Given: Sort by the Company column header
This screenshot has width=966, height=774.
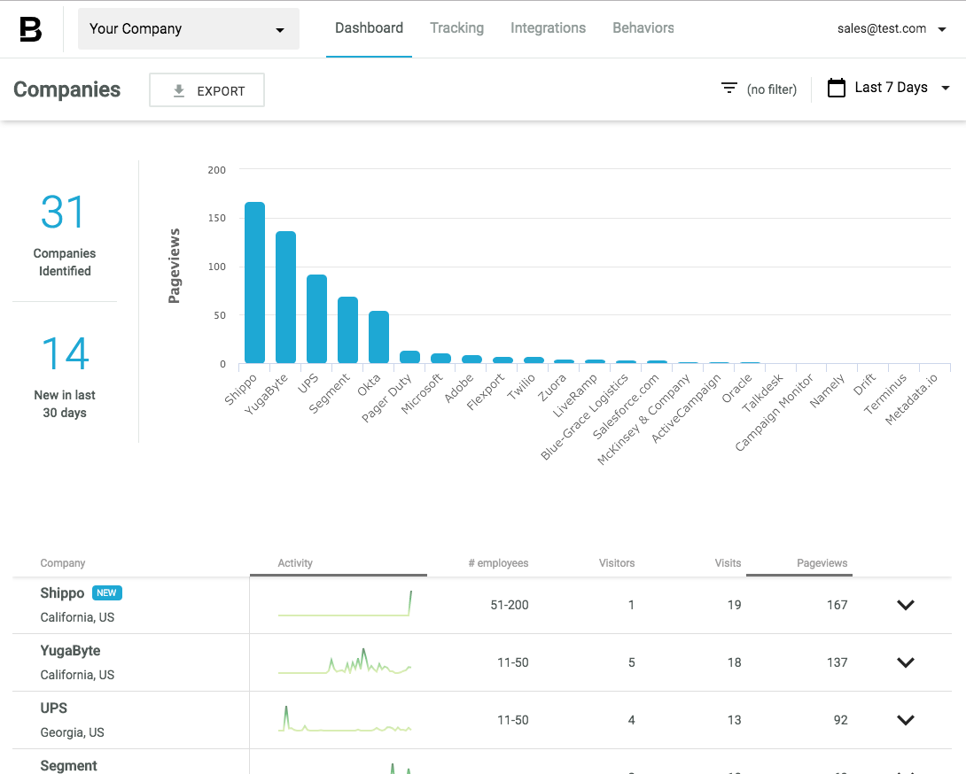Looking at the screenshot, I should pos(63,563).
